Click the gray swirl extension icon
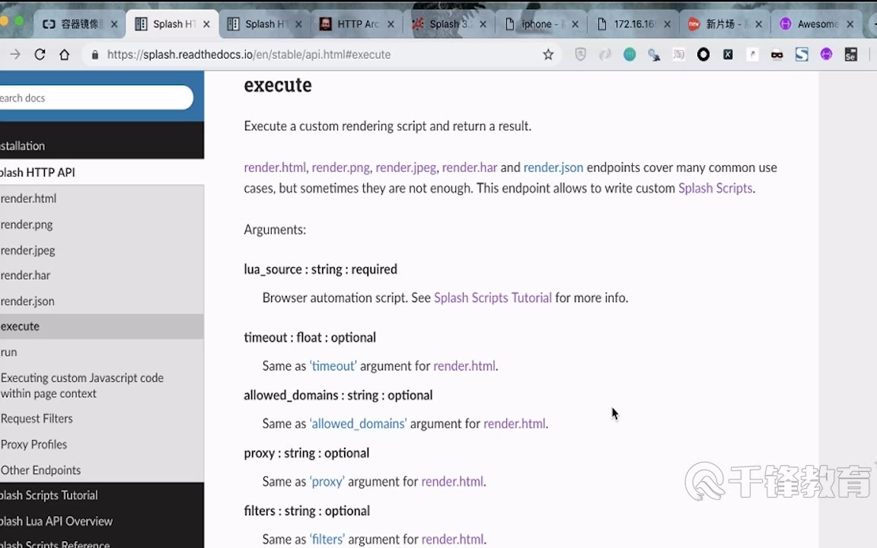Screen dimensions: 877x548 (605, 54)
